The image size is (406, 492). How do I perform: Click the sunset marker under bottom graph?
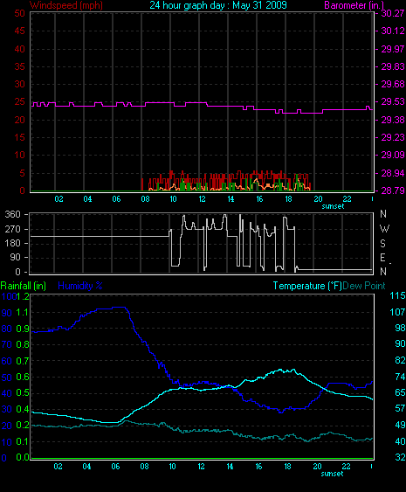click(x=332, y=474)
